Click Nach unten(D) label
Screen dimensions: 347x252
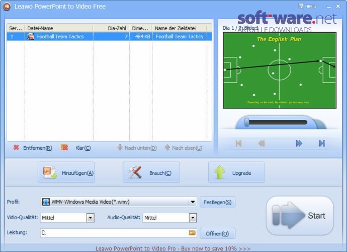click(140, 148)
